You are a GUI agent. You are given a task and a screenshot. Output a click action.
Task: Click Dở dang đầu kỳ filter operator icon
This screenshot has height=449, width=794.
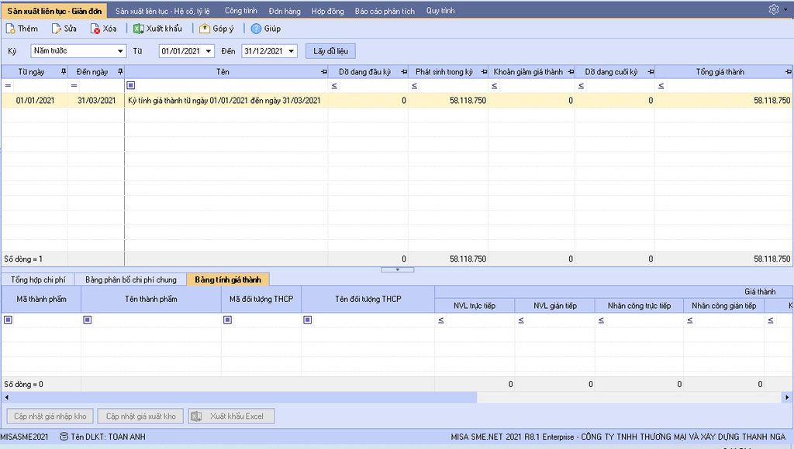tap(334, 86)
